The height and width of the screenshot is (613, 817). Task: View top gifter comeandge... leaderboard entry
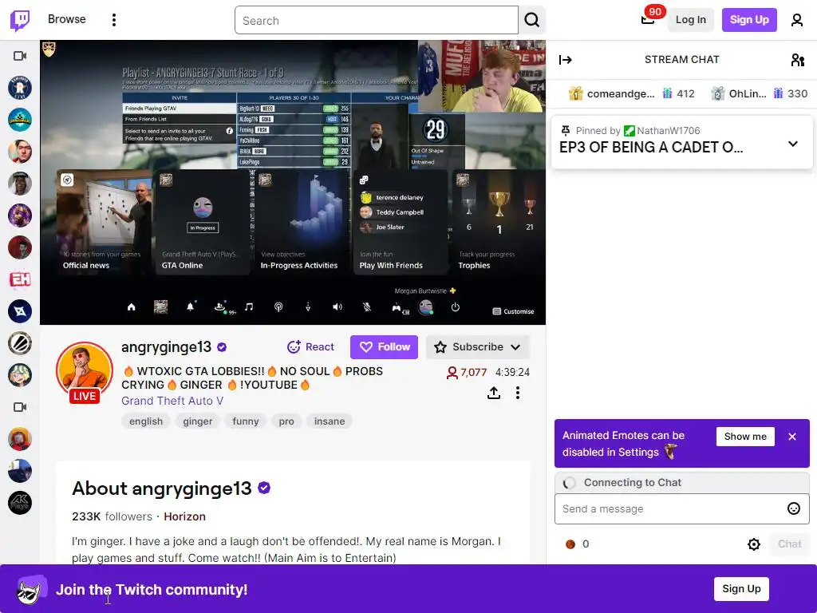pos(631,94)
